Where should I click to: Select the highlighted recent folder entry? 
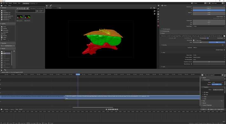(6, 53)
